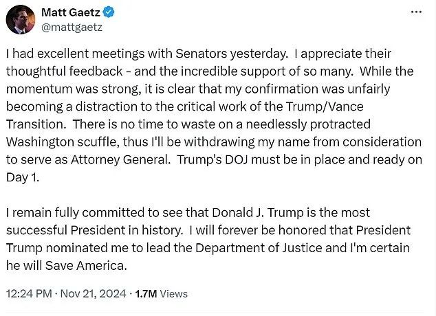Open the three-dot more options menu

pyautogui.click(x=416, y=12)
